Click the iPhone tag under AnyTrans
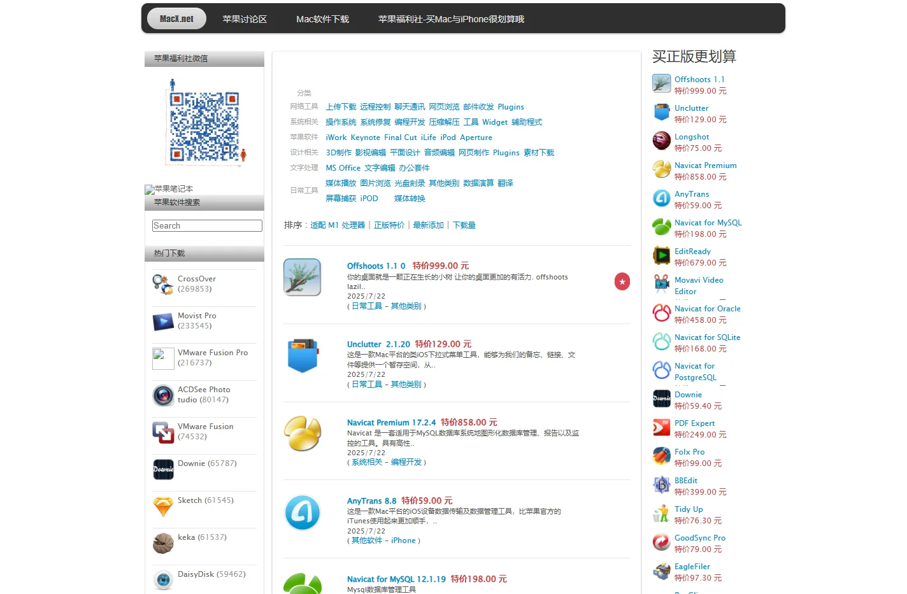This screenshot has height=594, width=907. tap(403, 541)
